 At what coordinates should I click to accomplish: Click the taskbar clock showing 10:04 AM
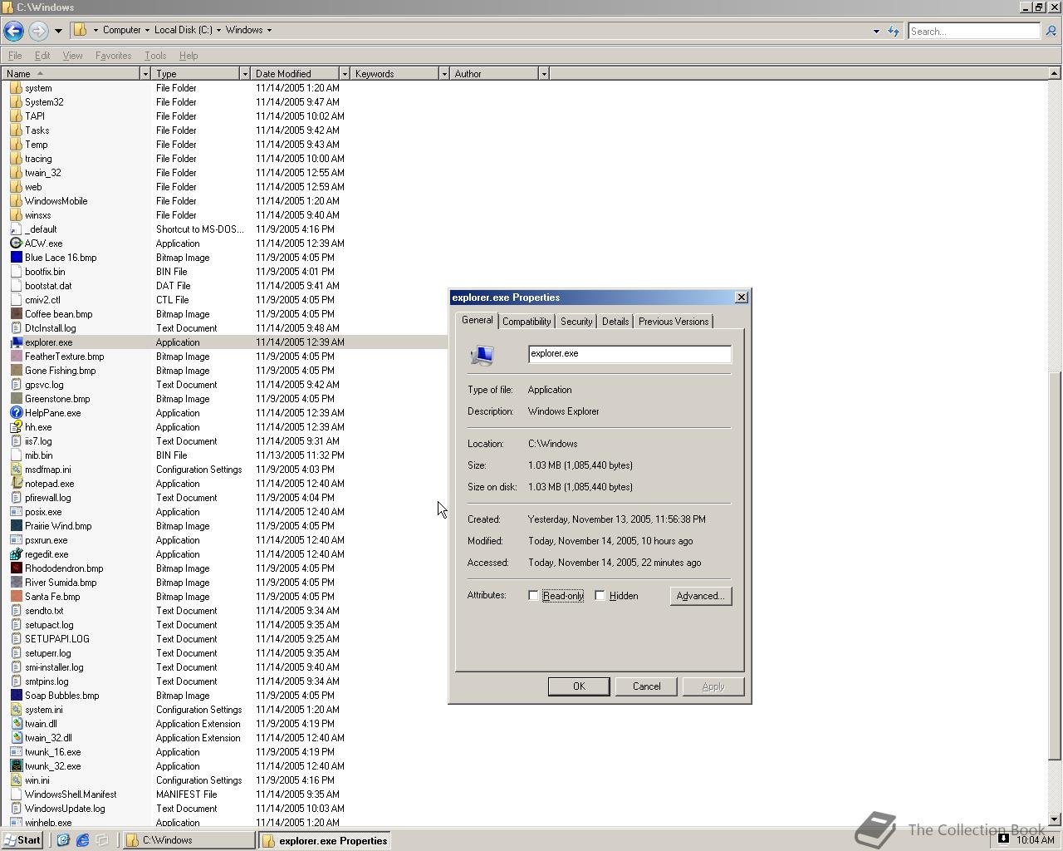click(1035, 840)
